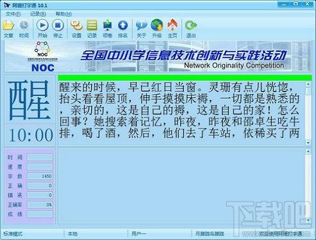
Task: Minimize the typing app window
Action: (284, 4)
